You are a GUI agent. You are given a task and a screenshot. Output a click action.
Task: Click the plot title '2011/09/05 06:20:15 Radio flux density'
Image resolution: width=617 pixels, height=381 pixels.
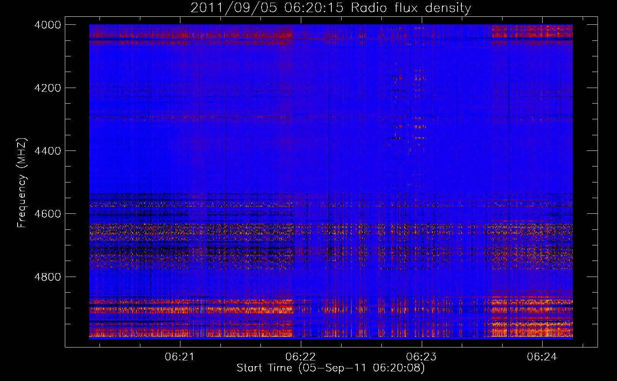pyautogui.click(x=331, y=8)
